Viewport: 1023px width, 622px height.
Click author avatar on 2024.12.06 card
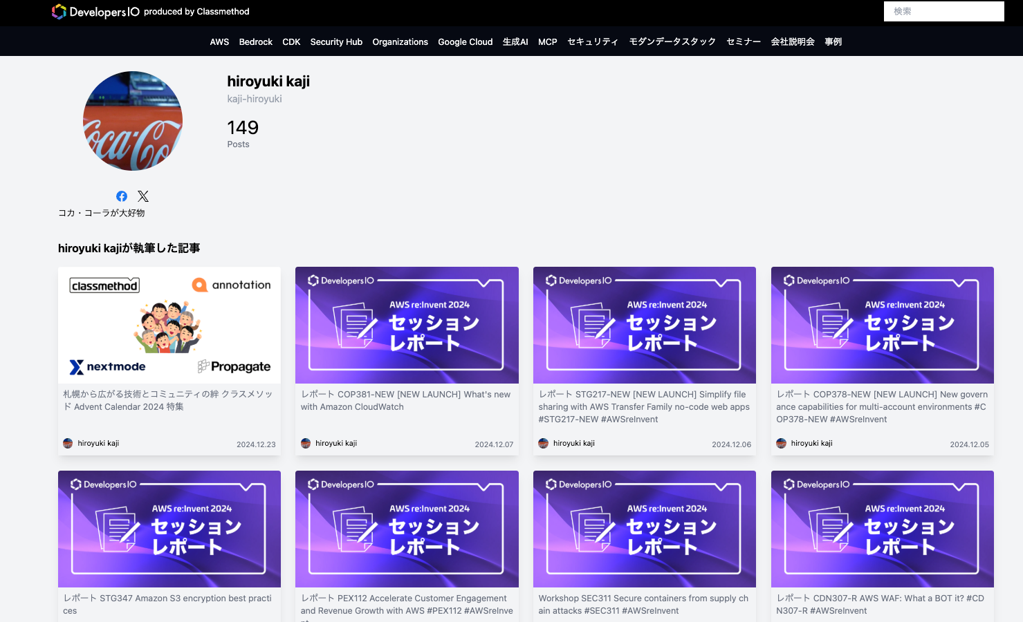click(544, 444)
